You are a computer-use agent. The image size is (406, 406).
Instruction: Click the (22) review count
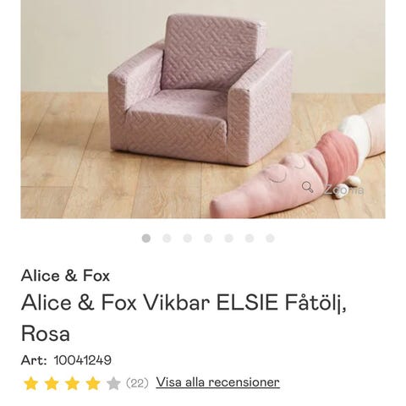coord(137,383)
